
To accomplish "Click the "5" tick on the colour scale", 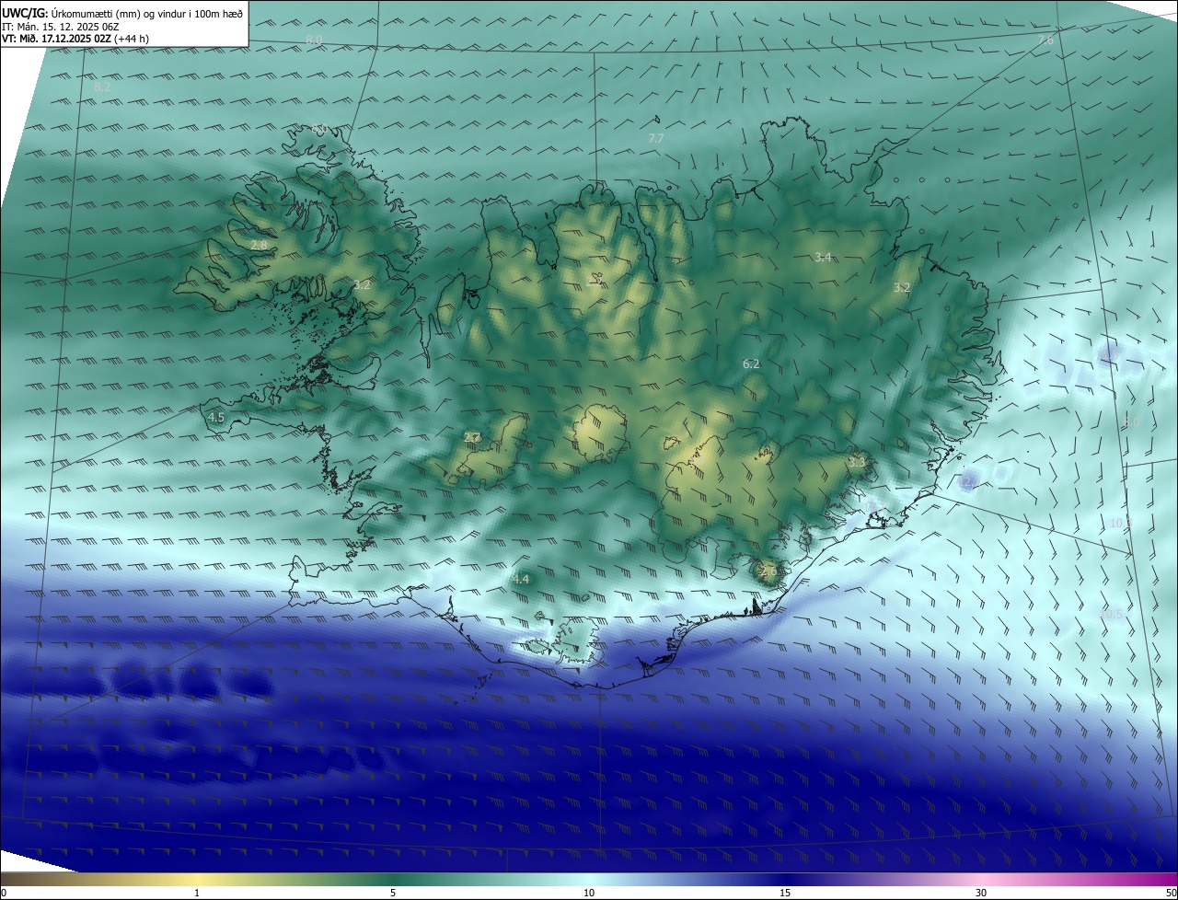I will (x=393, y=893).
